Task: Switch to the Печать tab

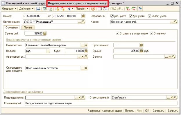Action: pyautogui.click(x=28, y=28)
